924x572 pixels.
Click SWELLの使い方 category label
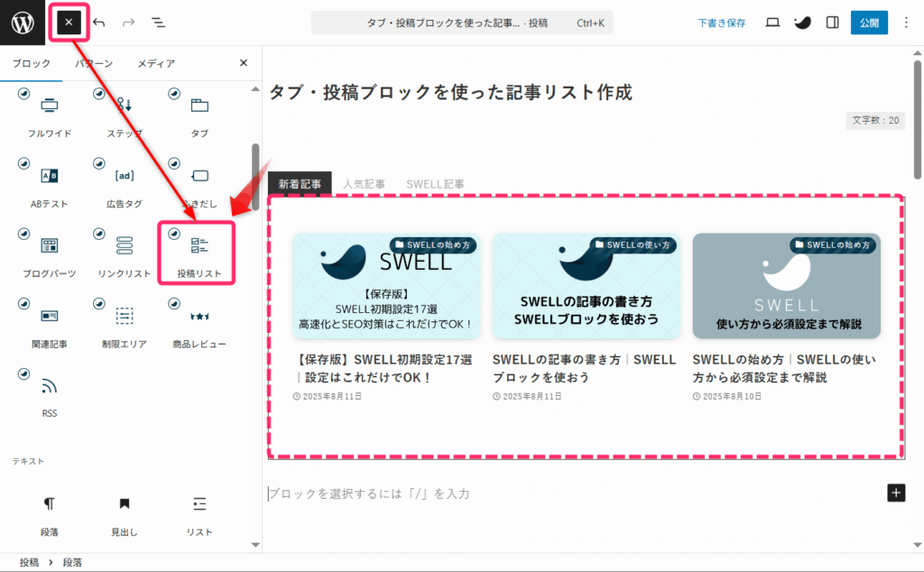point(633,244)
